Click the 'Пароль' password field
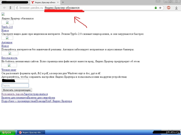181x135 pixels. [x=15, y=85]
